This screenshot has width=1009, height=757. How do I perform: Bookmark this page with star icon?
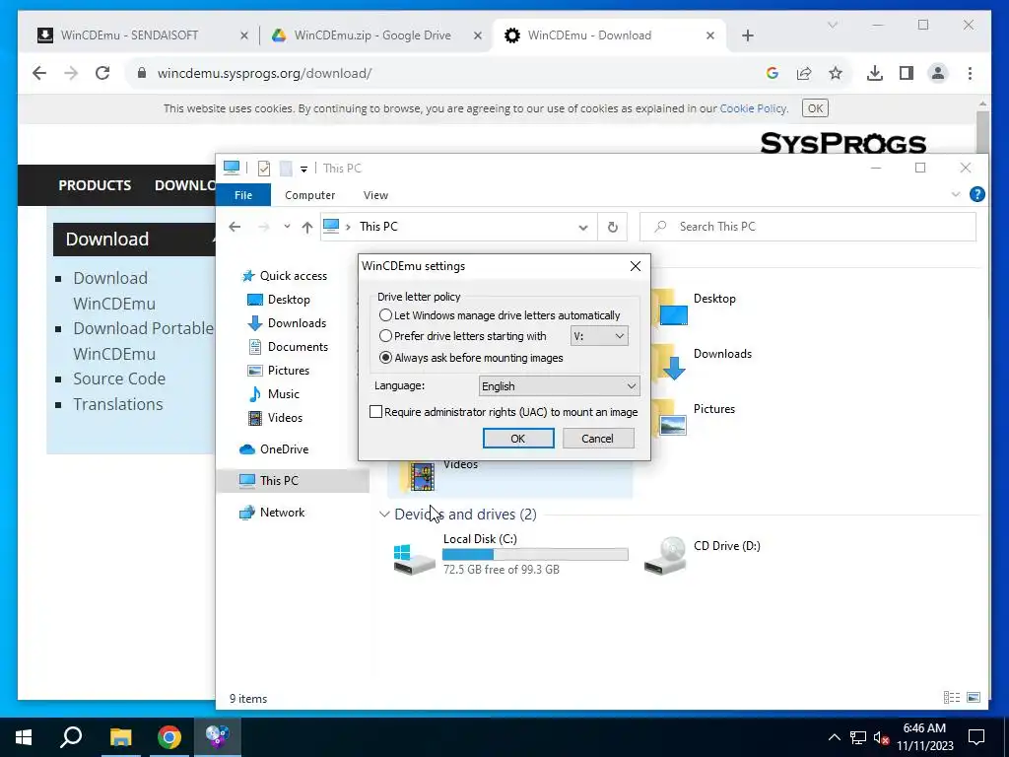pos(836,73)
